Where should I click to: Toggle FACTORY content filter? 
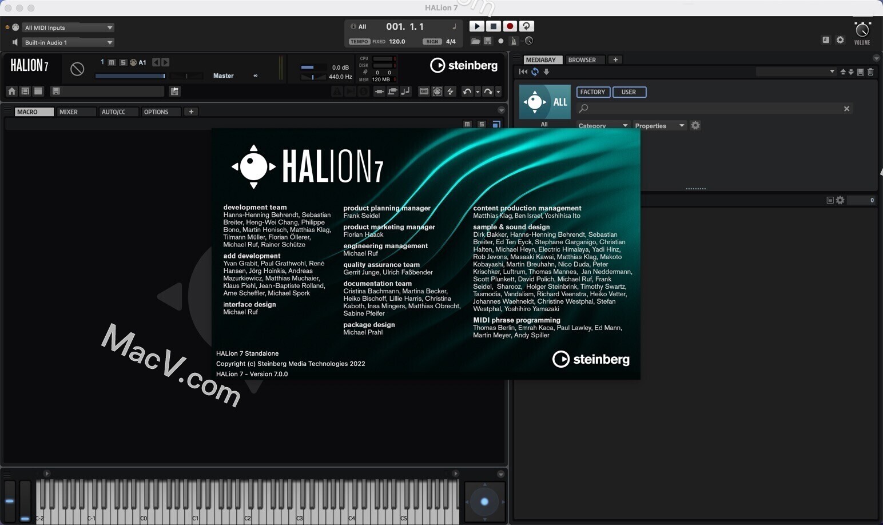[x=592, y=92]
